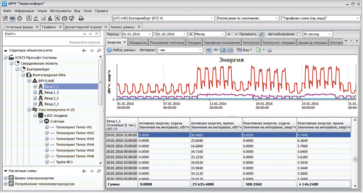Screen dimensions: 363x193
Task: Toggle the eye view mode icon
Action: pyautogui.click(x=12, y=18)
